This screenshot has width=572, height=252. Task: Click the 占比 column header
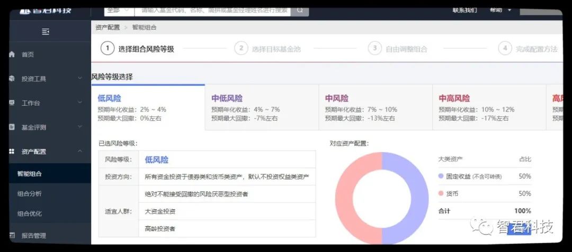point(525,159)
